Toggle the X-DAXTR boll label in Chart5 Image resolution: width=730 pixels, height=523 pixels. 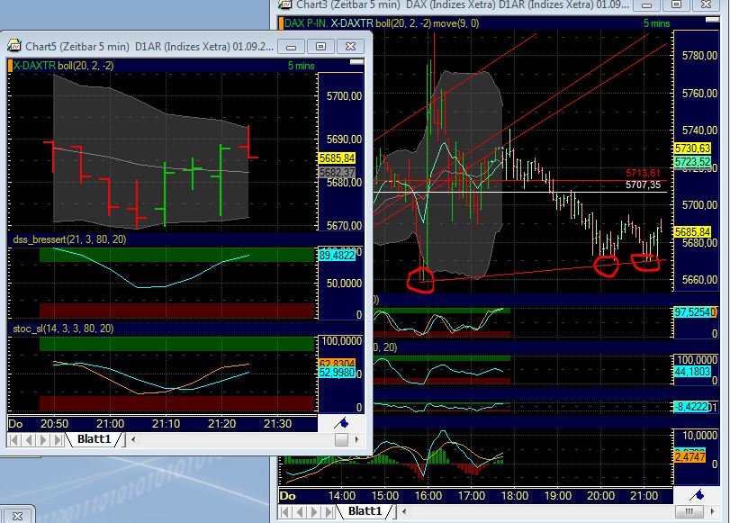pyautogui.click(x=61, y=66)
